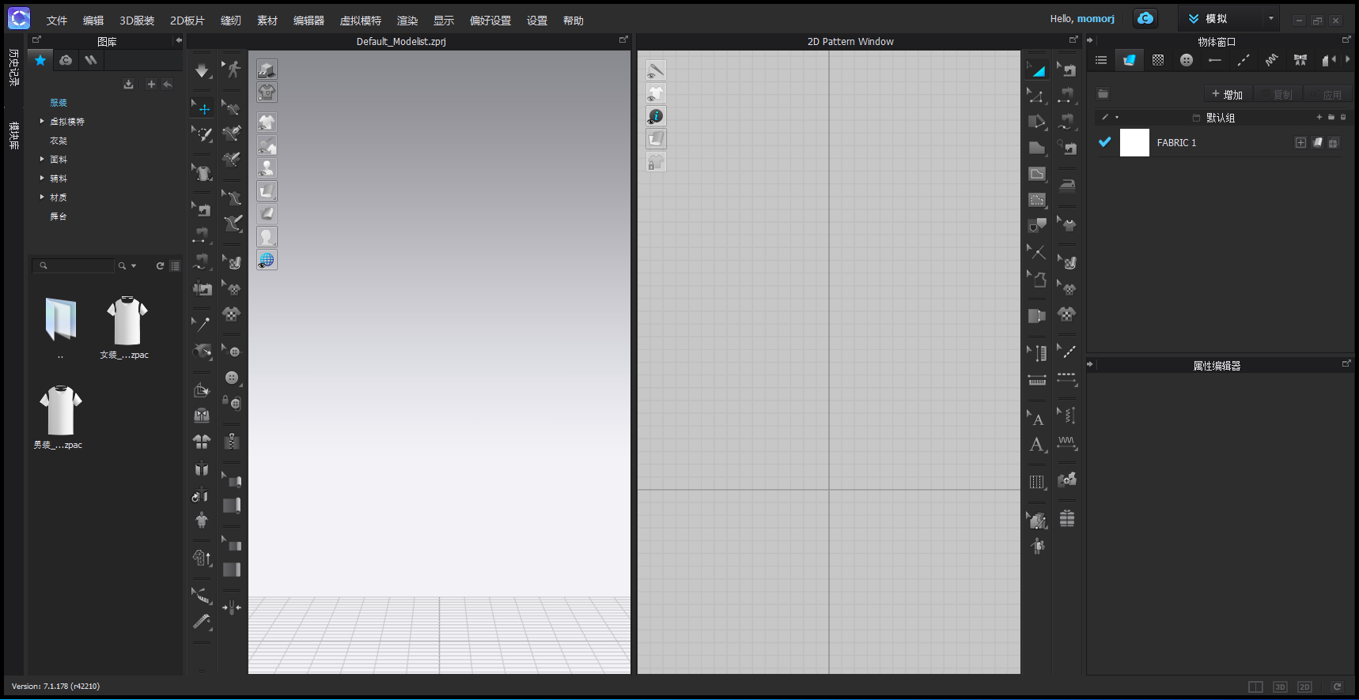This screenshot has height=700, width=1359.
Task: Click the refresh icon in library search row
Action: [x=160, y=266]
